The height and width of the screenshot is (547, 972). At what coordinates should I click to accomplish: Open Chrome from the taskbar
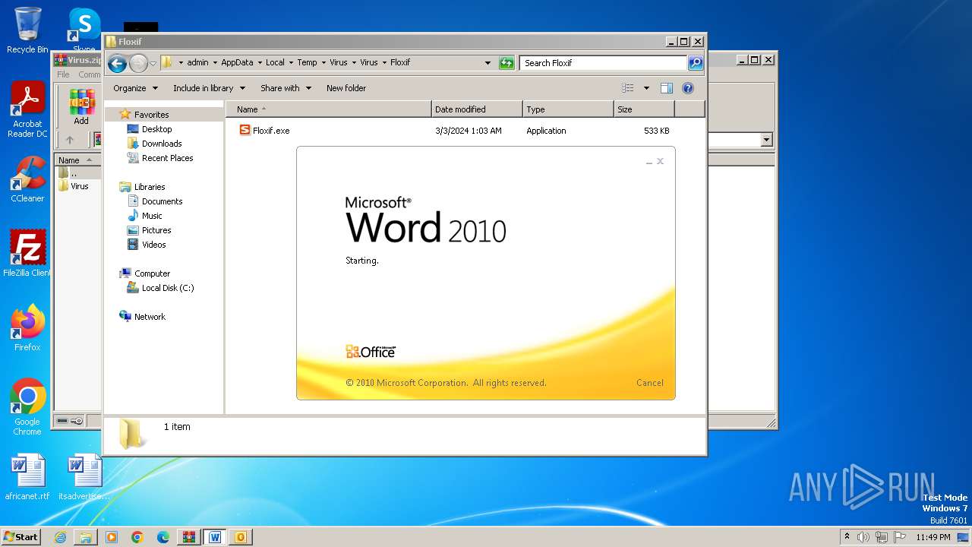click(137, 537)
